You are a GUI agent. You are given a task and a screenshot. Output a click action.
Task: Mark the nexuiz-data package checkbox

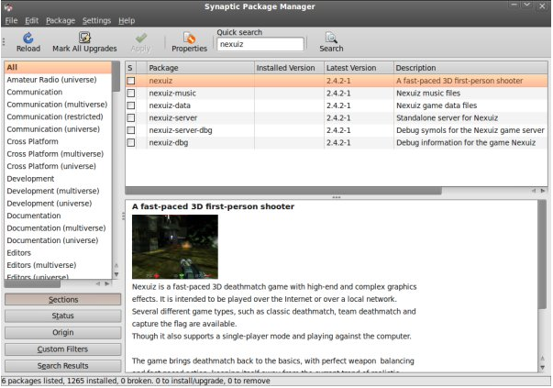[131, 105]
